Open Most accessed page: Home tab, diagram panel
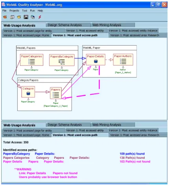Screen dimensions: 169x186 [x=26, y=35]
